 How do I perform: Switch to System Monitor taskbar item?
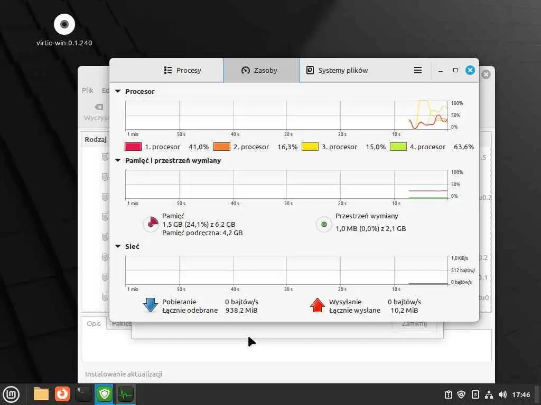tap(125, 394)
